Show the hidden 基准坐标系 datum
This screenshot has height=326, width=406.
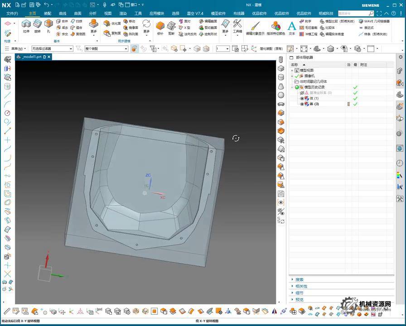point(302,93)
